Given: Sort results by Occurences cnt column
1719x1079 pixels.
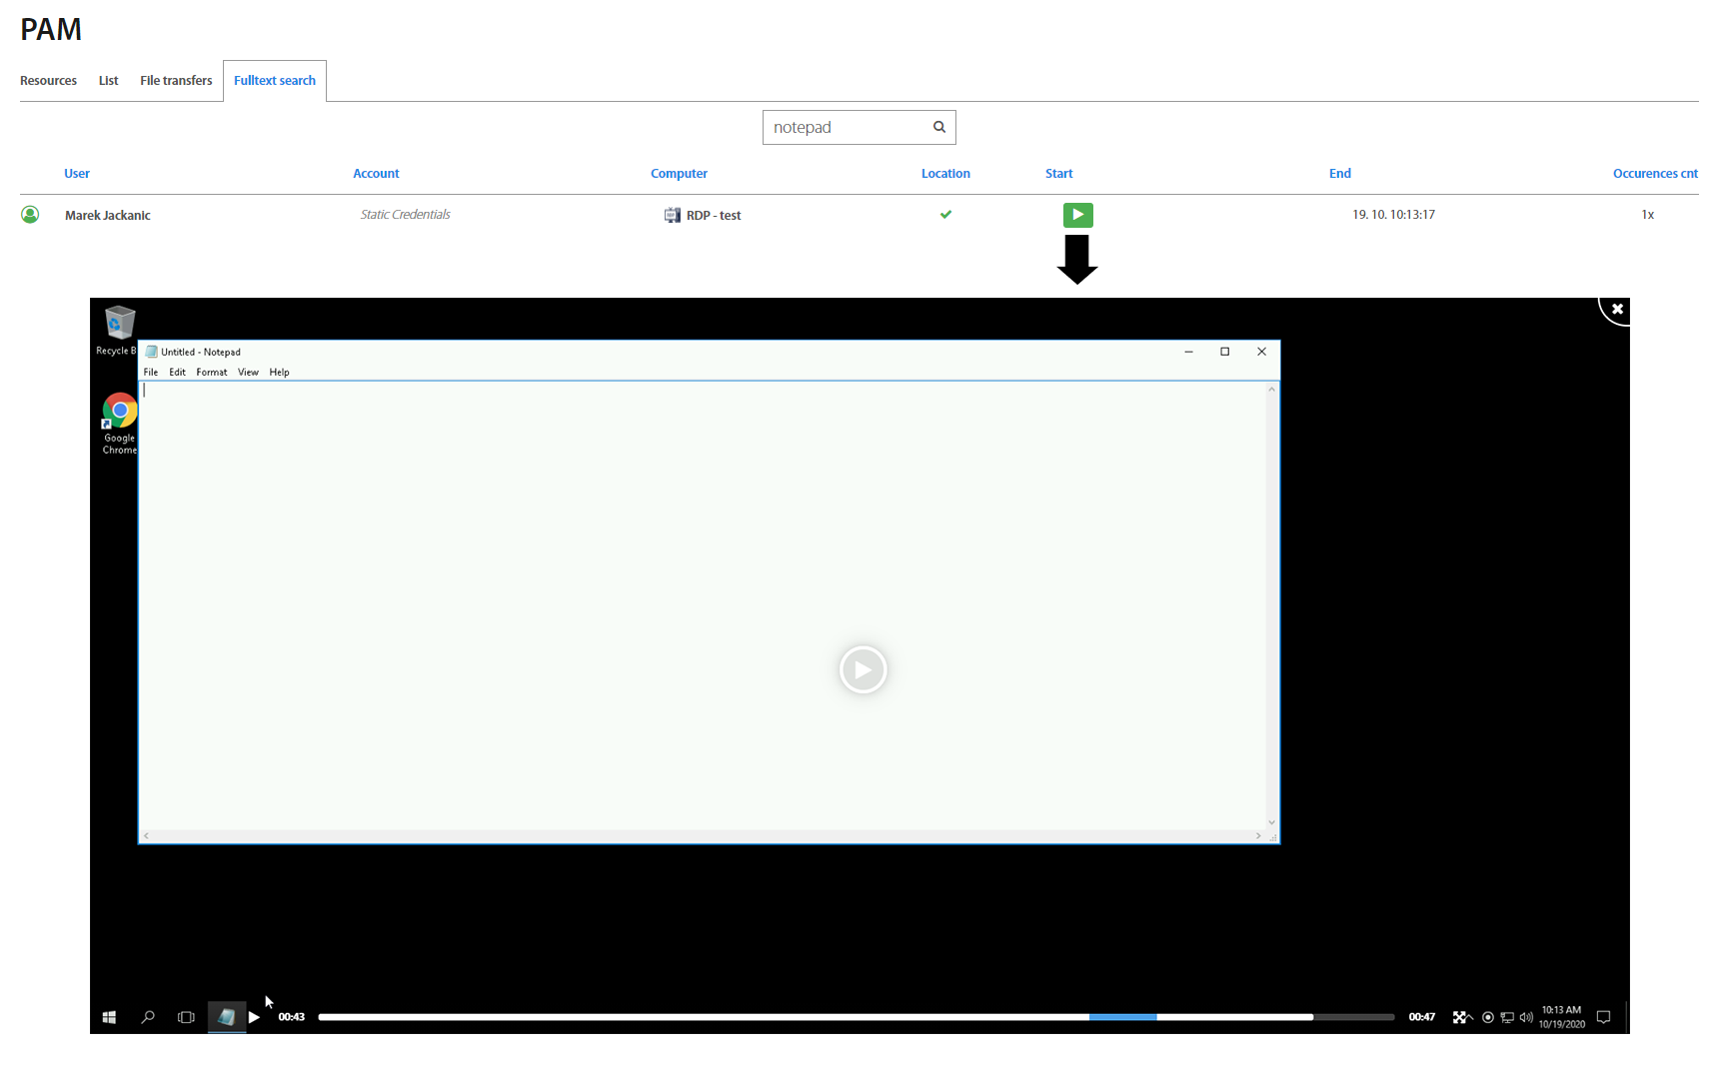Looking at the screenshot, I should pyautogui.click(x=1654, y=174).
